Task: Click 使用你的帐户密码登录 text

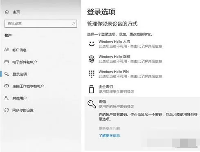Action: [x=116, y=106]
